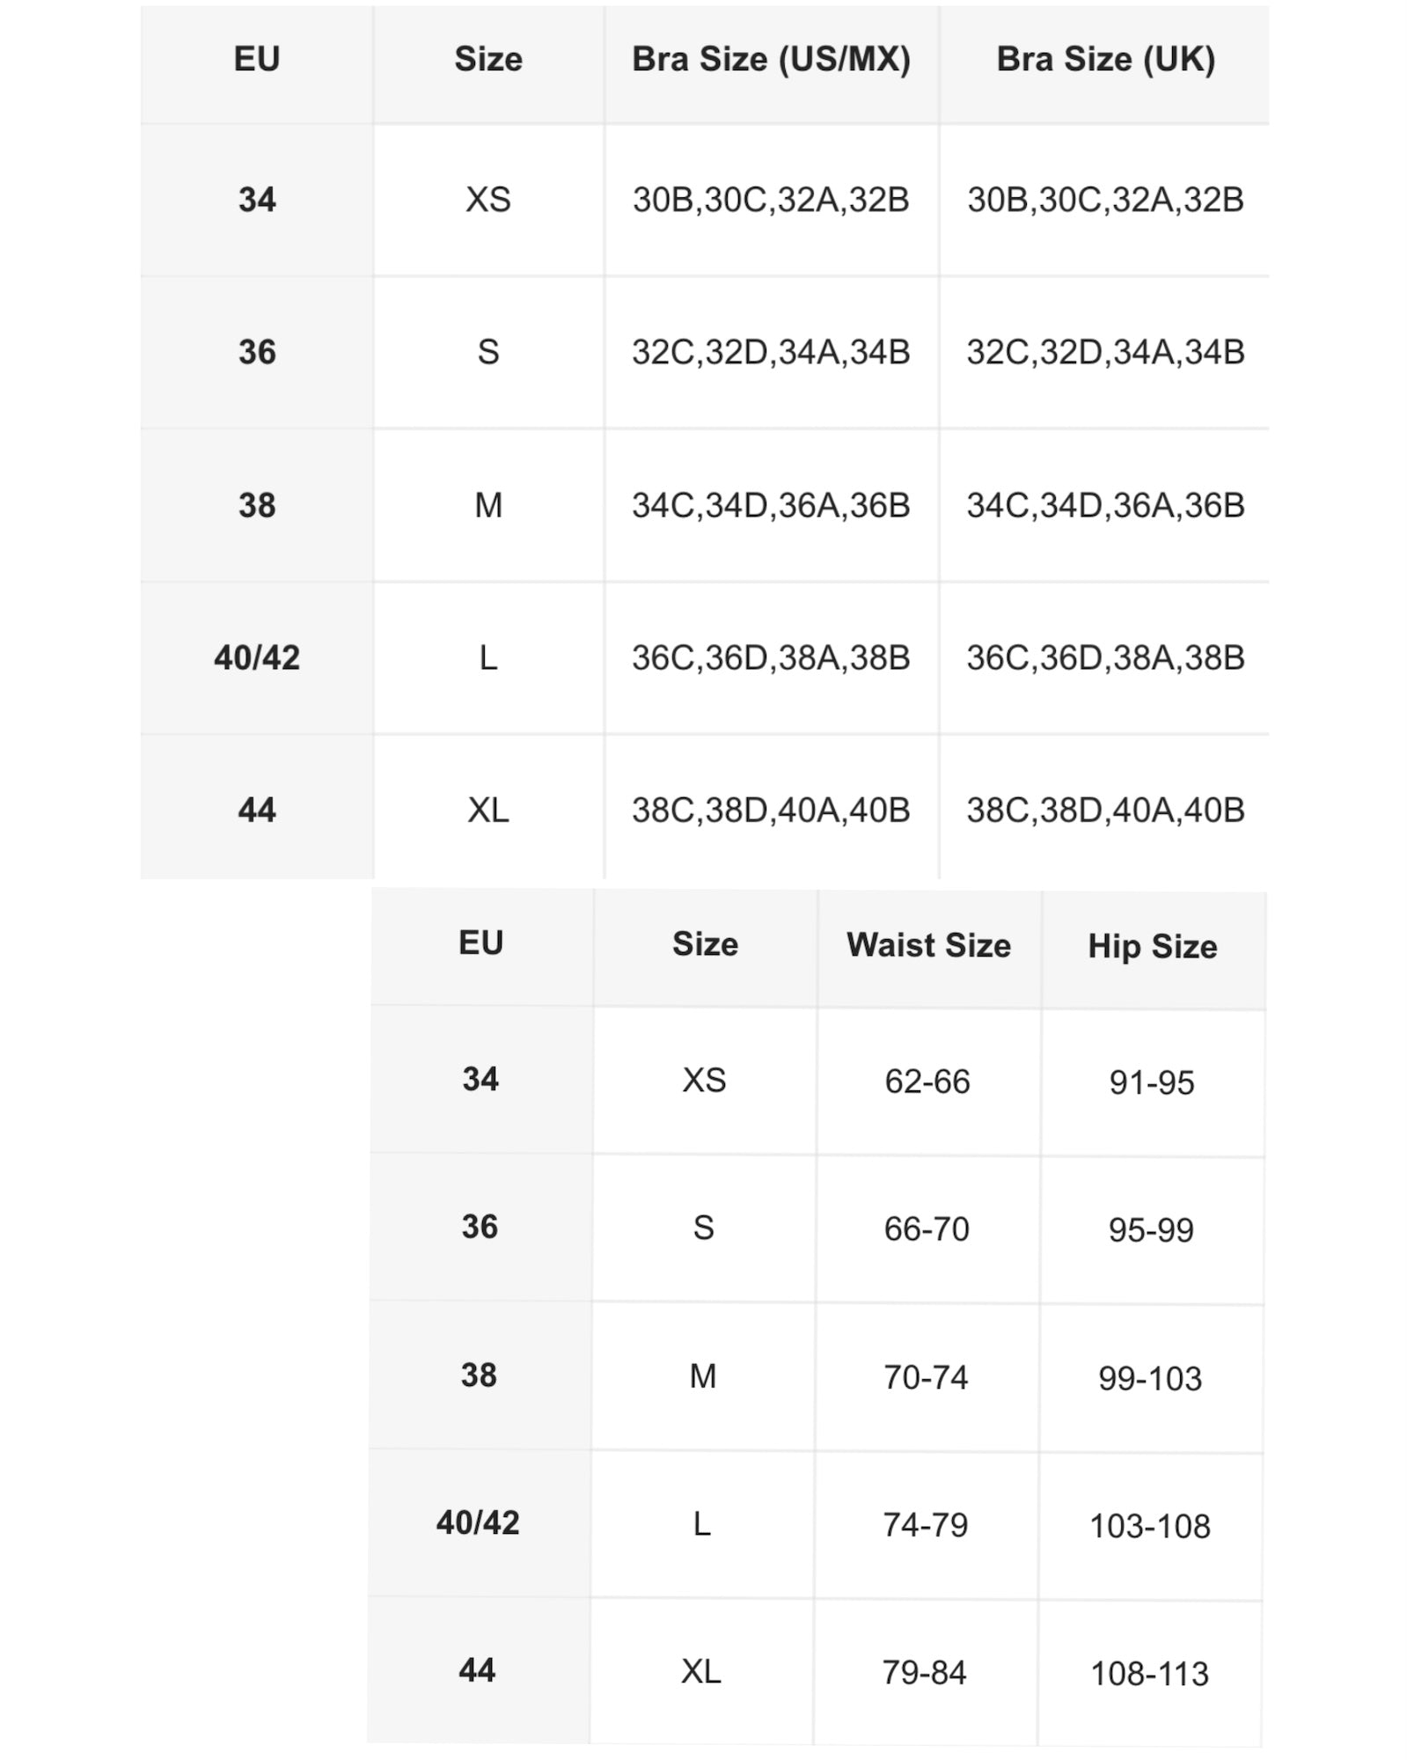The width and height of the screenshot is (1407, 1760).
Task: Click the hip size 91-95 cell
Action: [x=1152, y=1083]
